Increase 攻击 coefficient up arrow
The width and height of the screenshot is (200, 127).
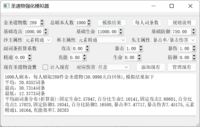87,47
